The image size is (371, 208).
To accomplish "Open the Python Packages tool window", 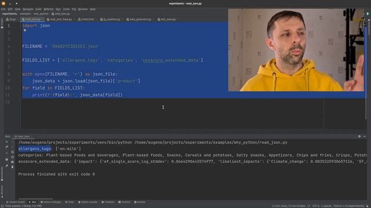I will tap(50, 202).
